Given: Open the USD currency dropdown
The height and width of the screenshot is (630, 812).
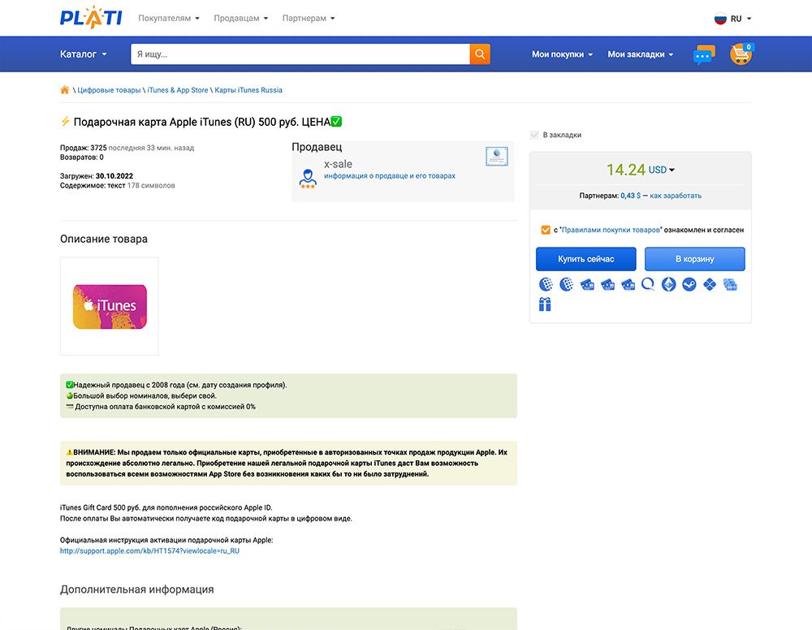Looking at the screenshot, I should (661, 170).
